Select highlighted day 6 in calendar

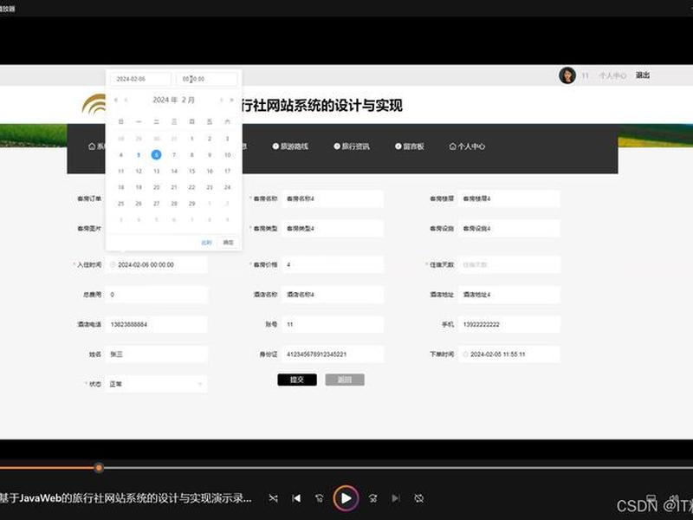[156, 155]
